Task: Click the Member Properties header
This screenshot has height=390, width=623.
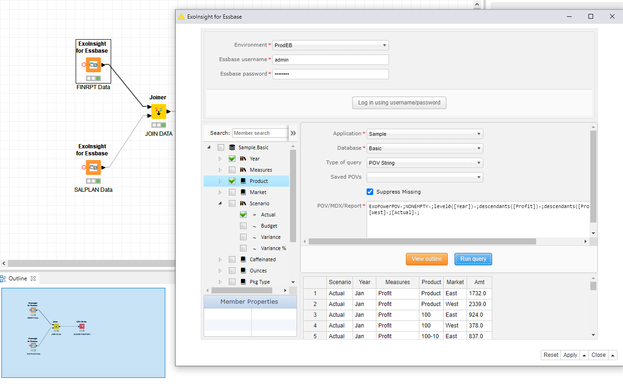Action: [x=250, y=302]
